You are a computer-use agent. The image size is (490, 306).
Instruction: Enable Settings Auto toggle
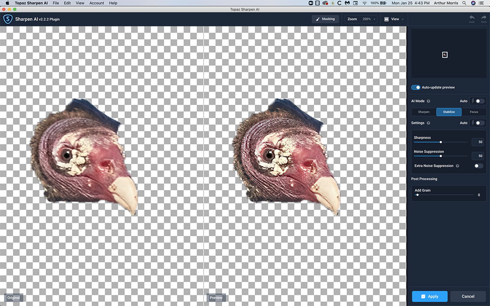point(480,123)
